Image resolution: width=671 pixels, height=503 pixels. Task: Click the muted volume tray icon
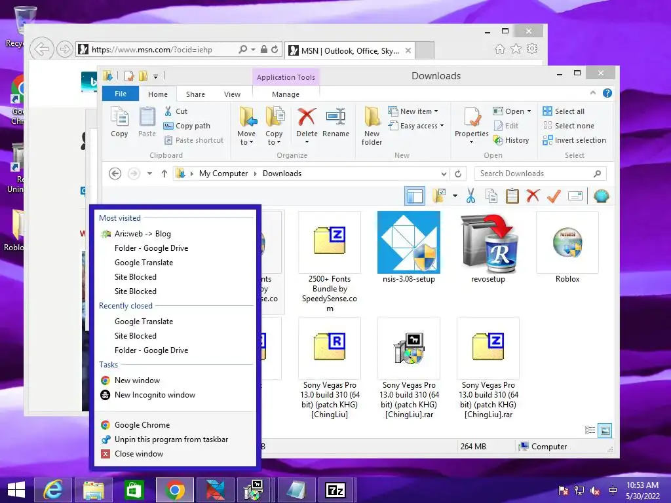(595, 491)
